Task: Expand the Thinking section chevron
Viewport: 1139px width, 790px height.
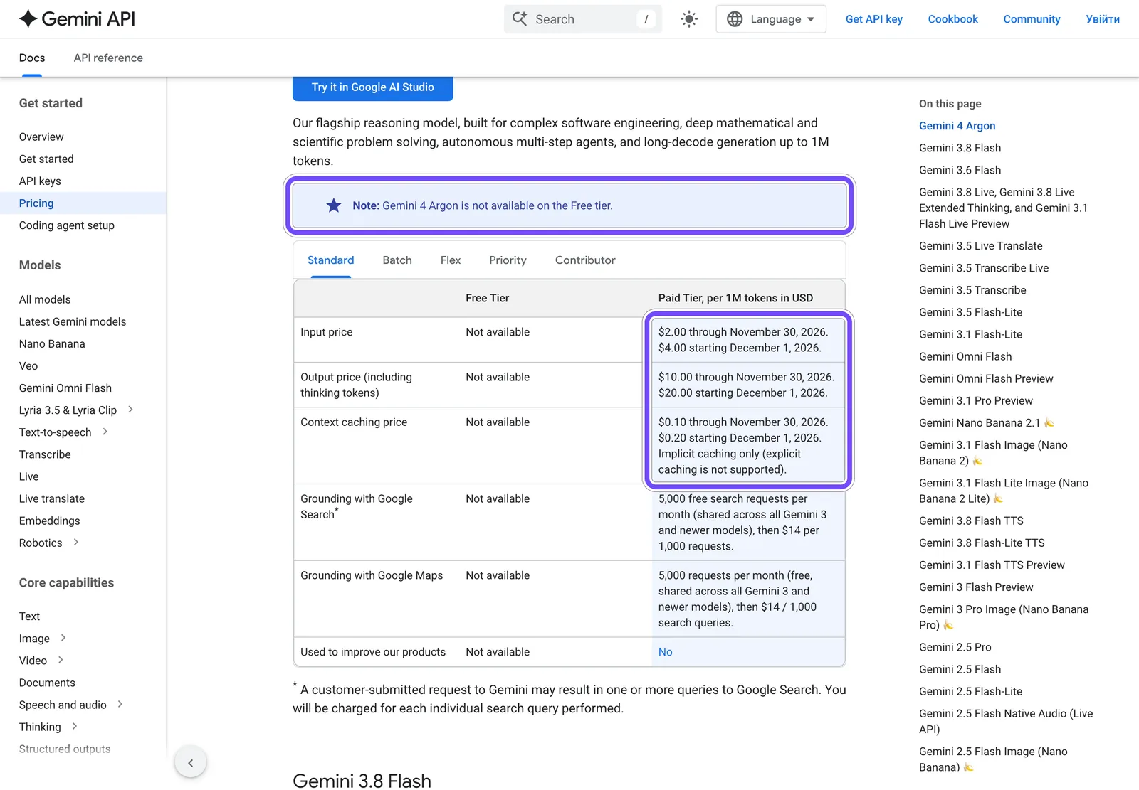Action: tap(74, 726)
